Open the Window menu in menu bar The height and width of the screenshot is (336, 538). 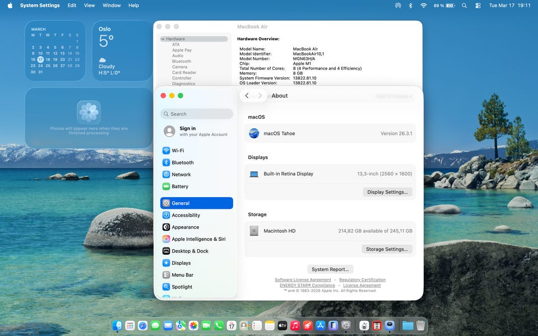click(112, 6)
